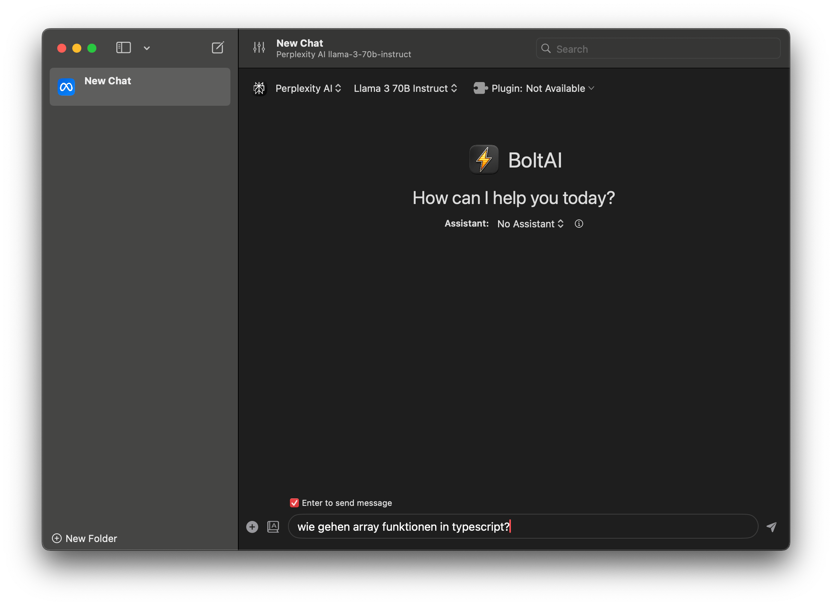Click New Folder at sidebar bottom
832x606 pixels.
pyautogui.click(x=85, y=539)
